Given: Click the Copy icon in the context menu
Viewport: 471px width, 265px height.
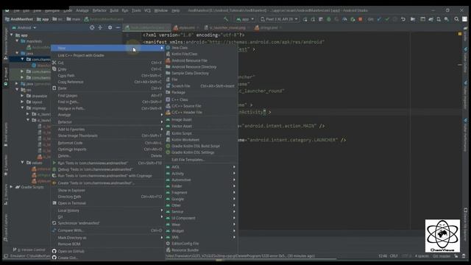Looking at the screenshot, I should coord(54,69).
